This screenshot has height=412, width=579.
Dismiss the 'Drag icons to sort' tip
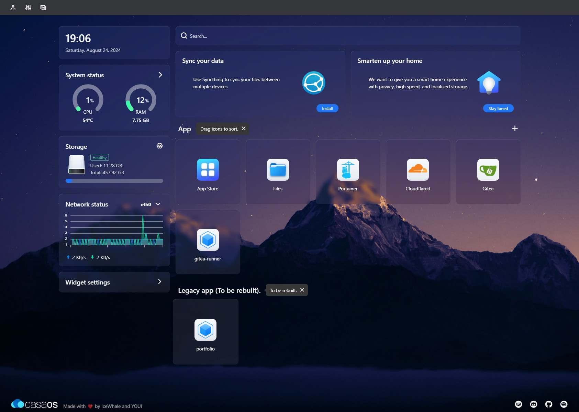pyautogui.click(x=244, y=129)
